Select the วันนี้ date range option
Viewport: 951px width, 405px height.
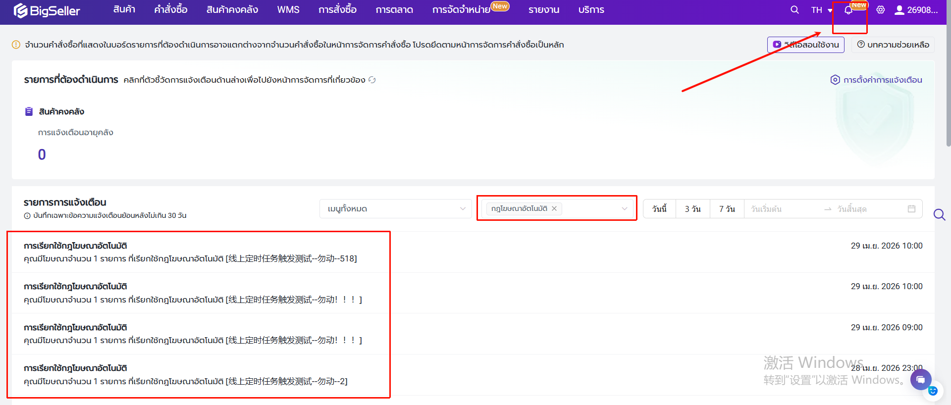point(659,209)
